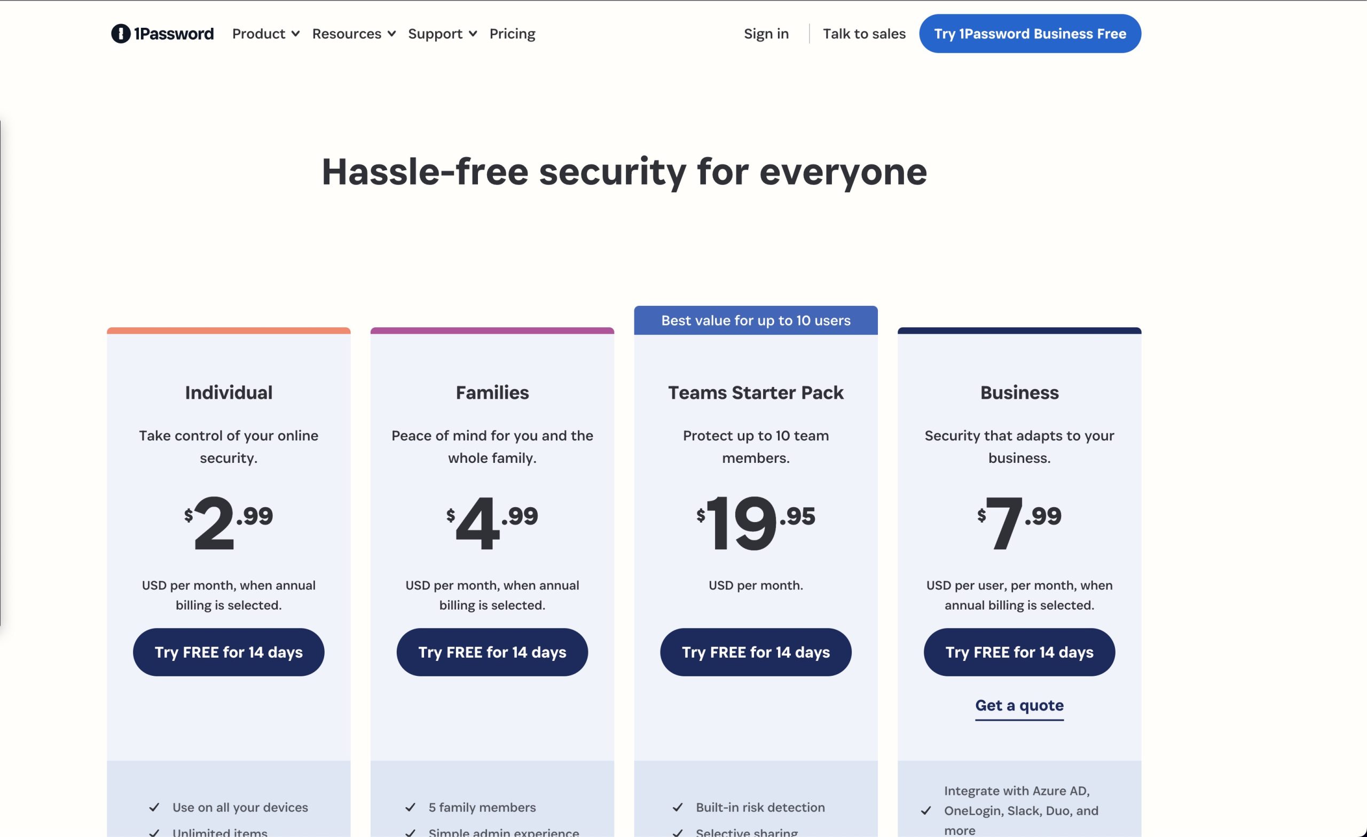Click '5 family members' feature

(482, 807)
